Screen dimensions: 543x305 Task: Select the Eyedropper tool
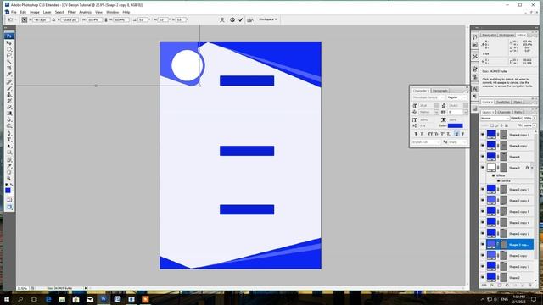[9, 166]
